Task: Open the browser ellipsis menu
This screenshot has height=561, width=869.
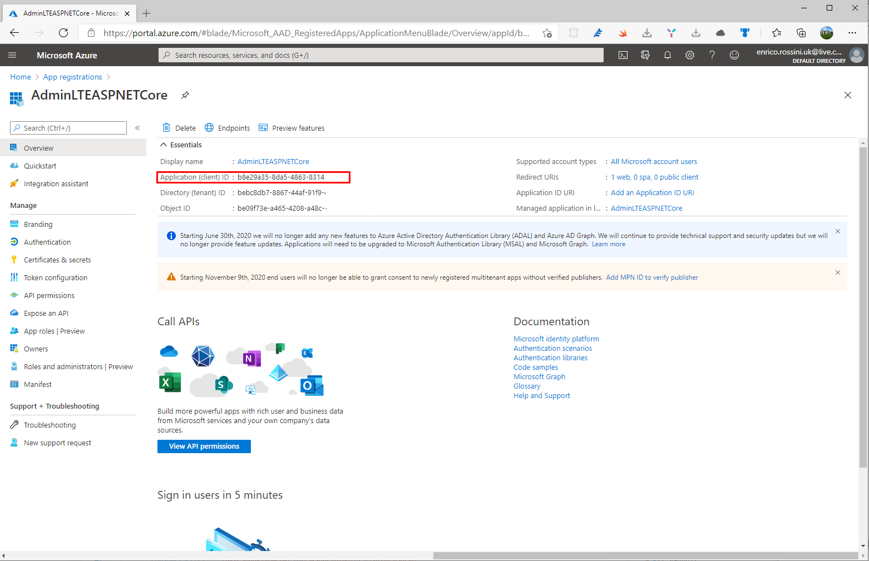Action: 852,33
